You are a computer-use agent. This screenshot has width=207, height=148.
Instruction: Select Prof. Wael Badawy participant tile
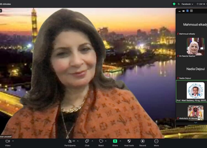(195, 91)
